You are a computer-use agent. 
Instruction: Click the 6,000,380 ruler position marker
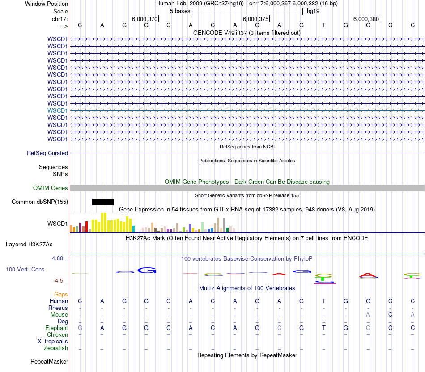tap(366, 19)
